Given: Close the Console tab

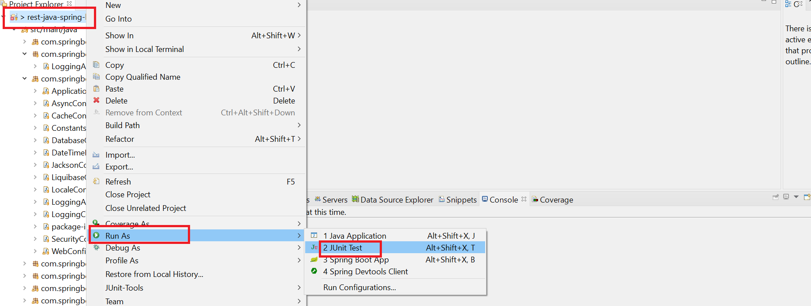Looking at the screenshot, I should pos(524,199).
